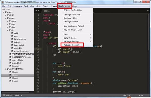Click the work folder icon
151x98 pixels.
pos(6,12)
